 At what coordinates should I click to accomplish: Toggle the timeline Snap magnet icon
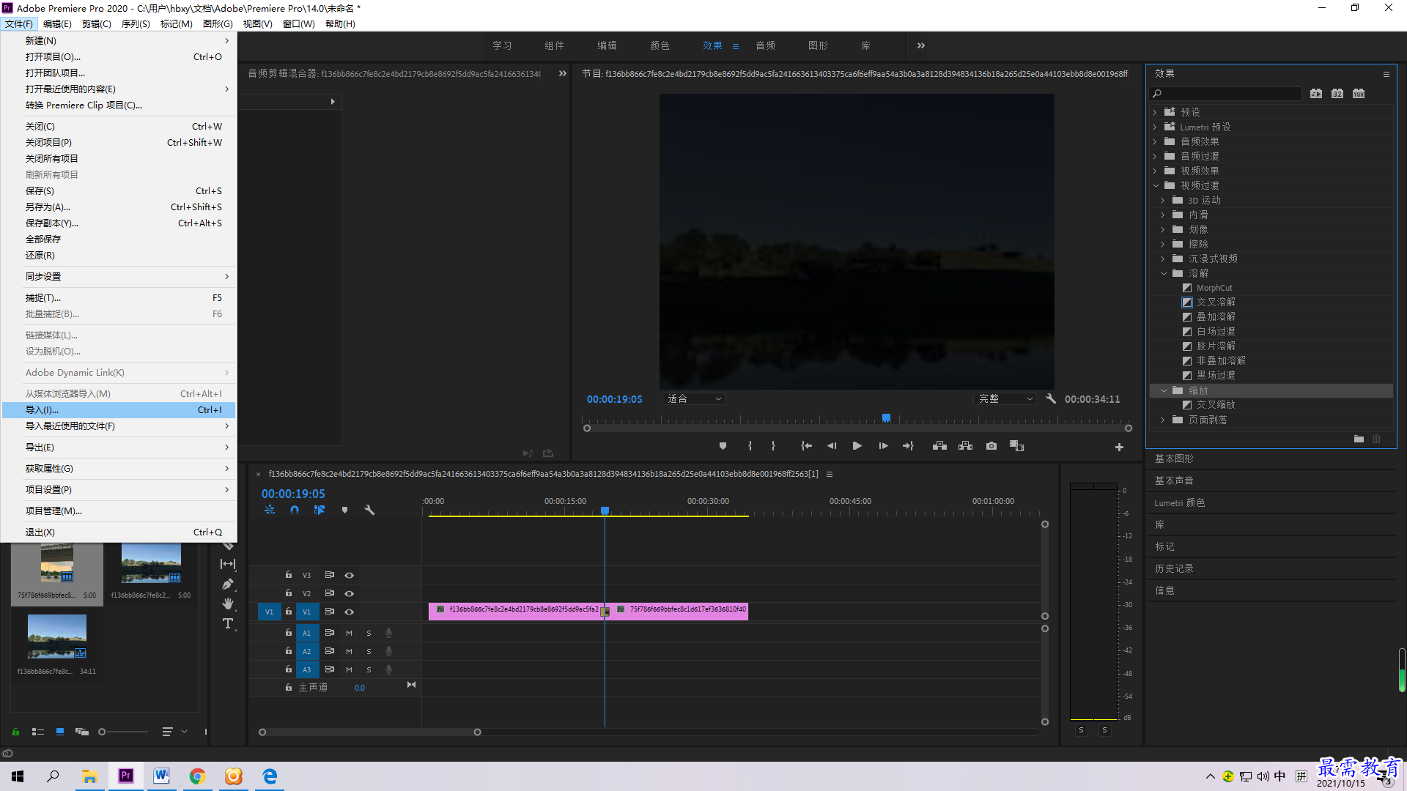295,510
